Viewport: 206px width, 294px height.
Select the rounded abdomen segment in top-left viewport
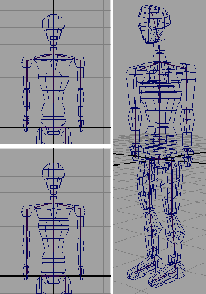[53, 110]
